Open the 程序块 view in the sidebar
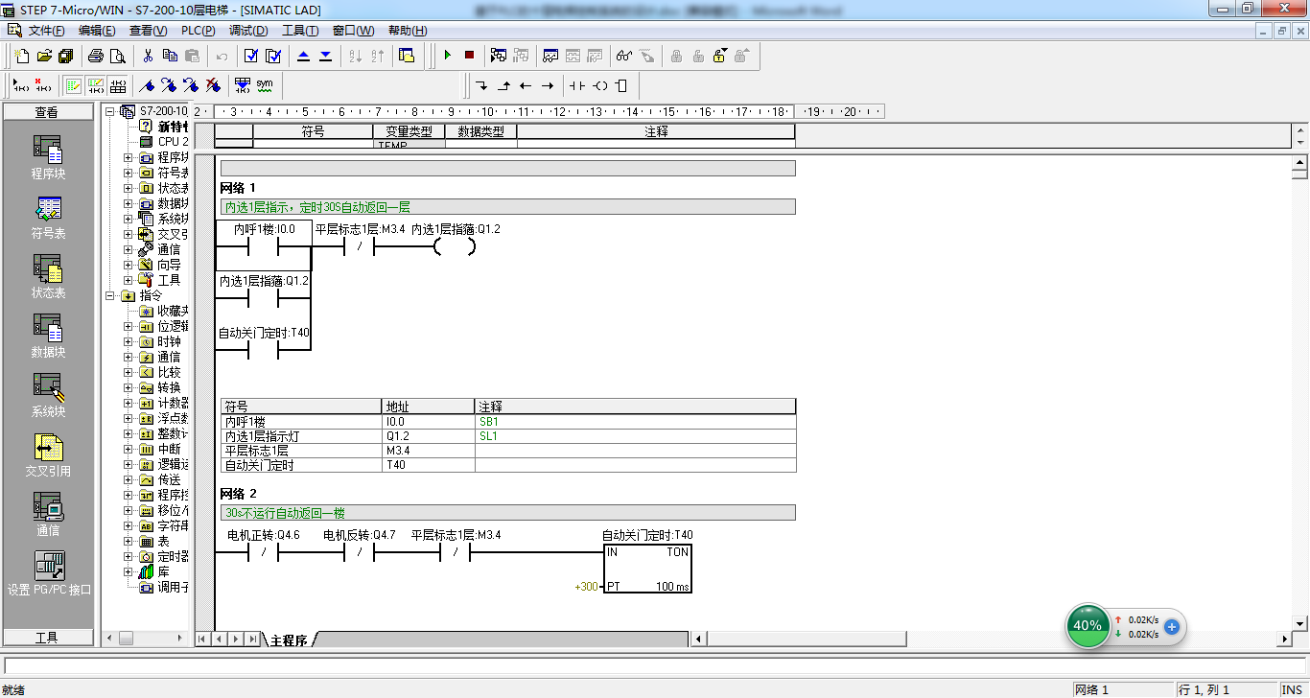The width and height of the screenshot is (1310, 698). (x=48, y=159)
